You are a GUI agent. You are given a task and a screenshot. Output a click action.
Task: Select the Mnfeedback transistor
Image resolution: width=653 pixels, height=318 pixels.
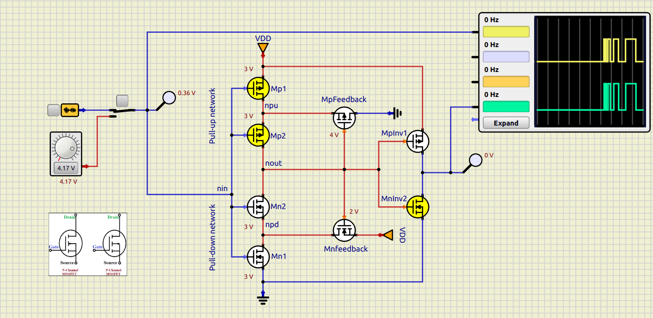click(x=345, y=230)
